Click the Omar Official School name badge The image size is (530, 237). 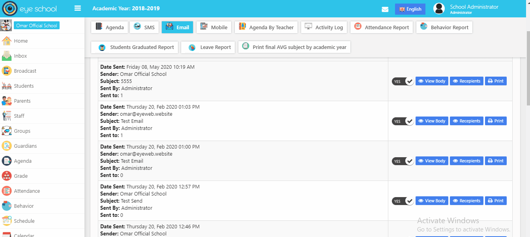coord(37,25)
